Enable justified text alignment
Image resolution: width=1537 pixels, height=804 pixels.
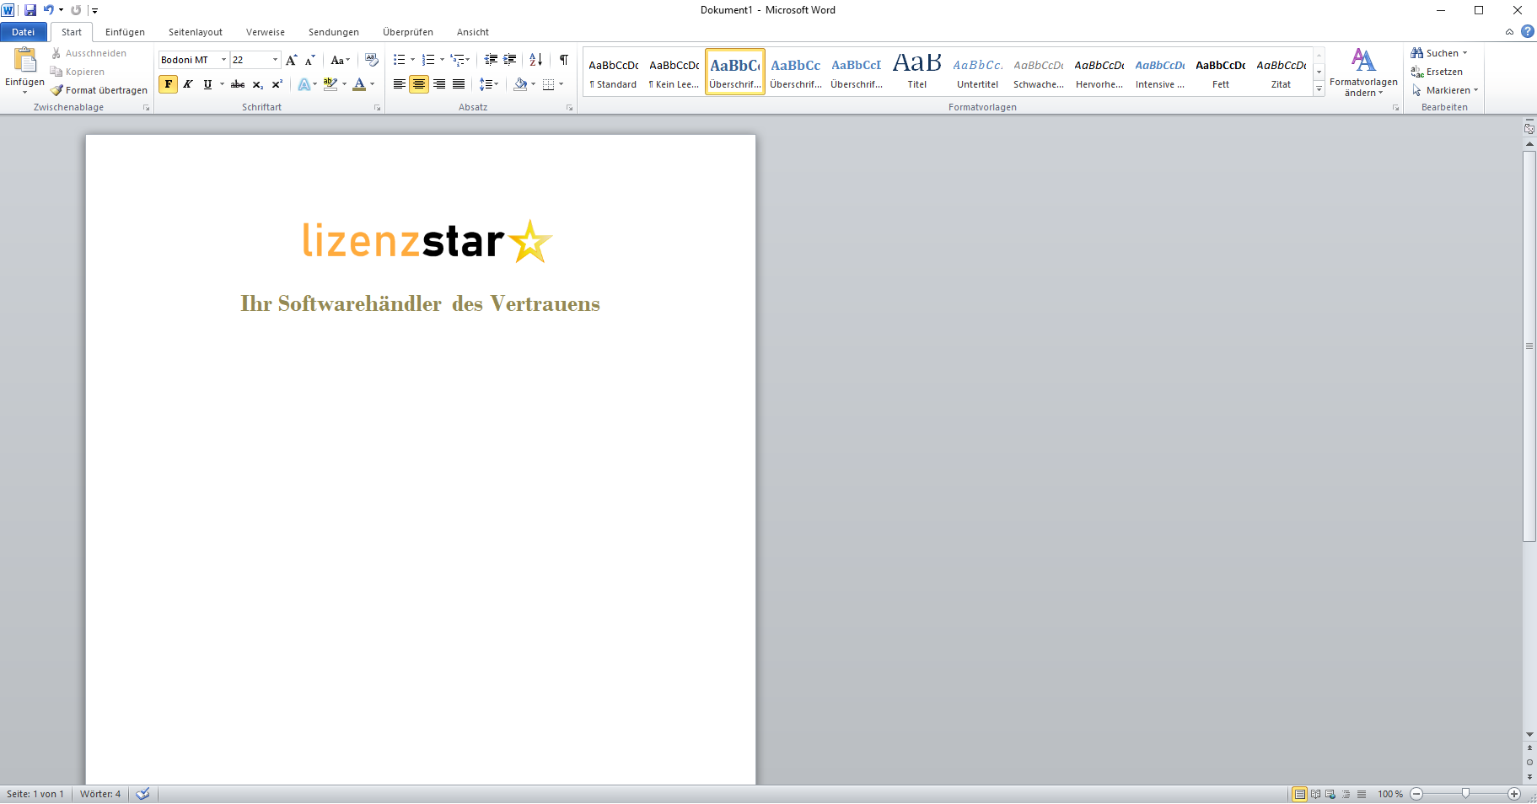coord(459,84)
